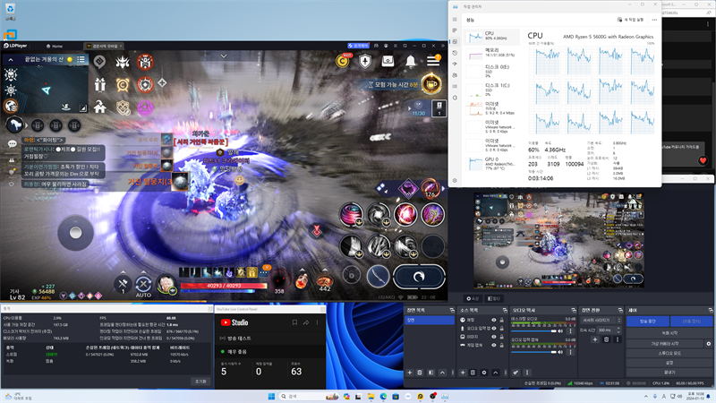Toggle visibility of second OBS source
Viewport: 716px width, 403px height.
[494, 328]
